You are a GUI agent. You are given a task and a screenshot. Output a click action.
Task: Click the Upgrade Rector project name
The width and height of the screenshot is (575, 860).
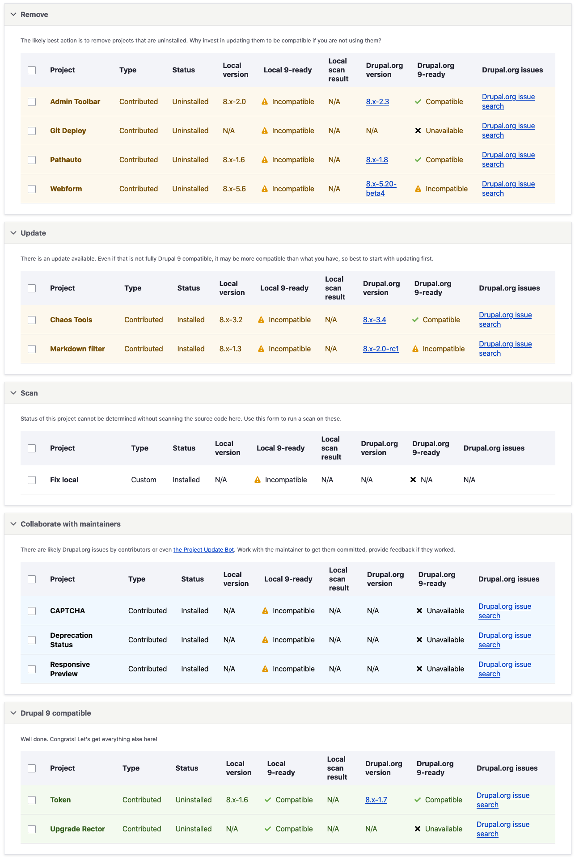(x=77, y=829)
